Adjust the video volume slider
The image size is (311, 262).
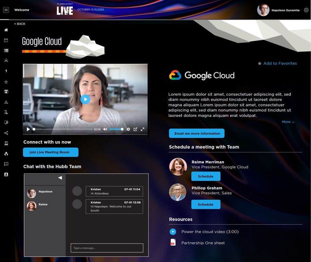click(x=116, y=129)
